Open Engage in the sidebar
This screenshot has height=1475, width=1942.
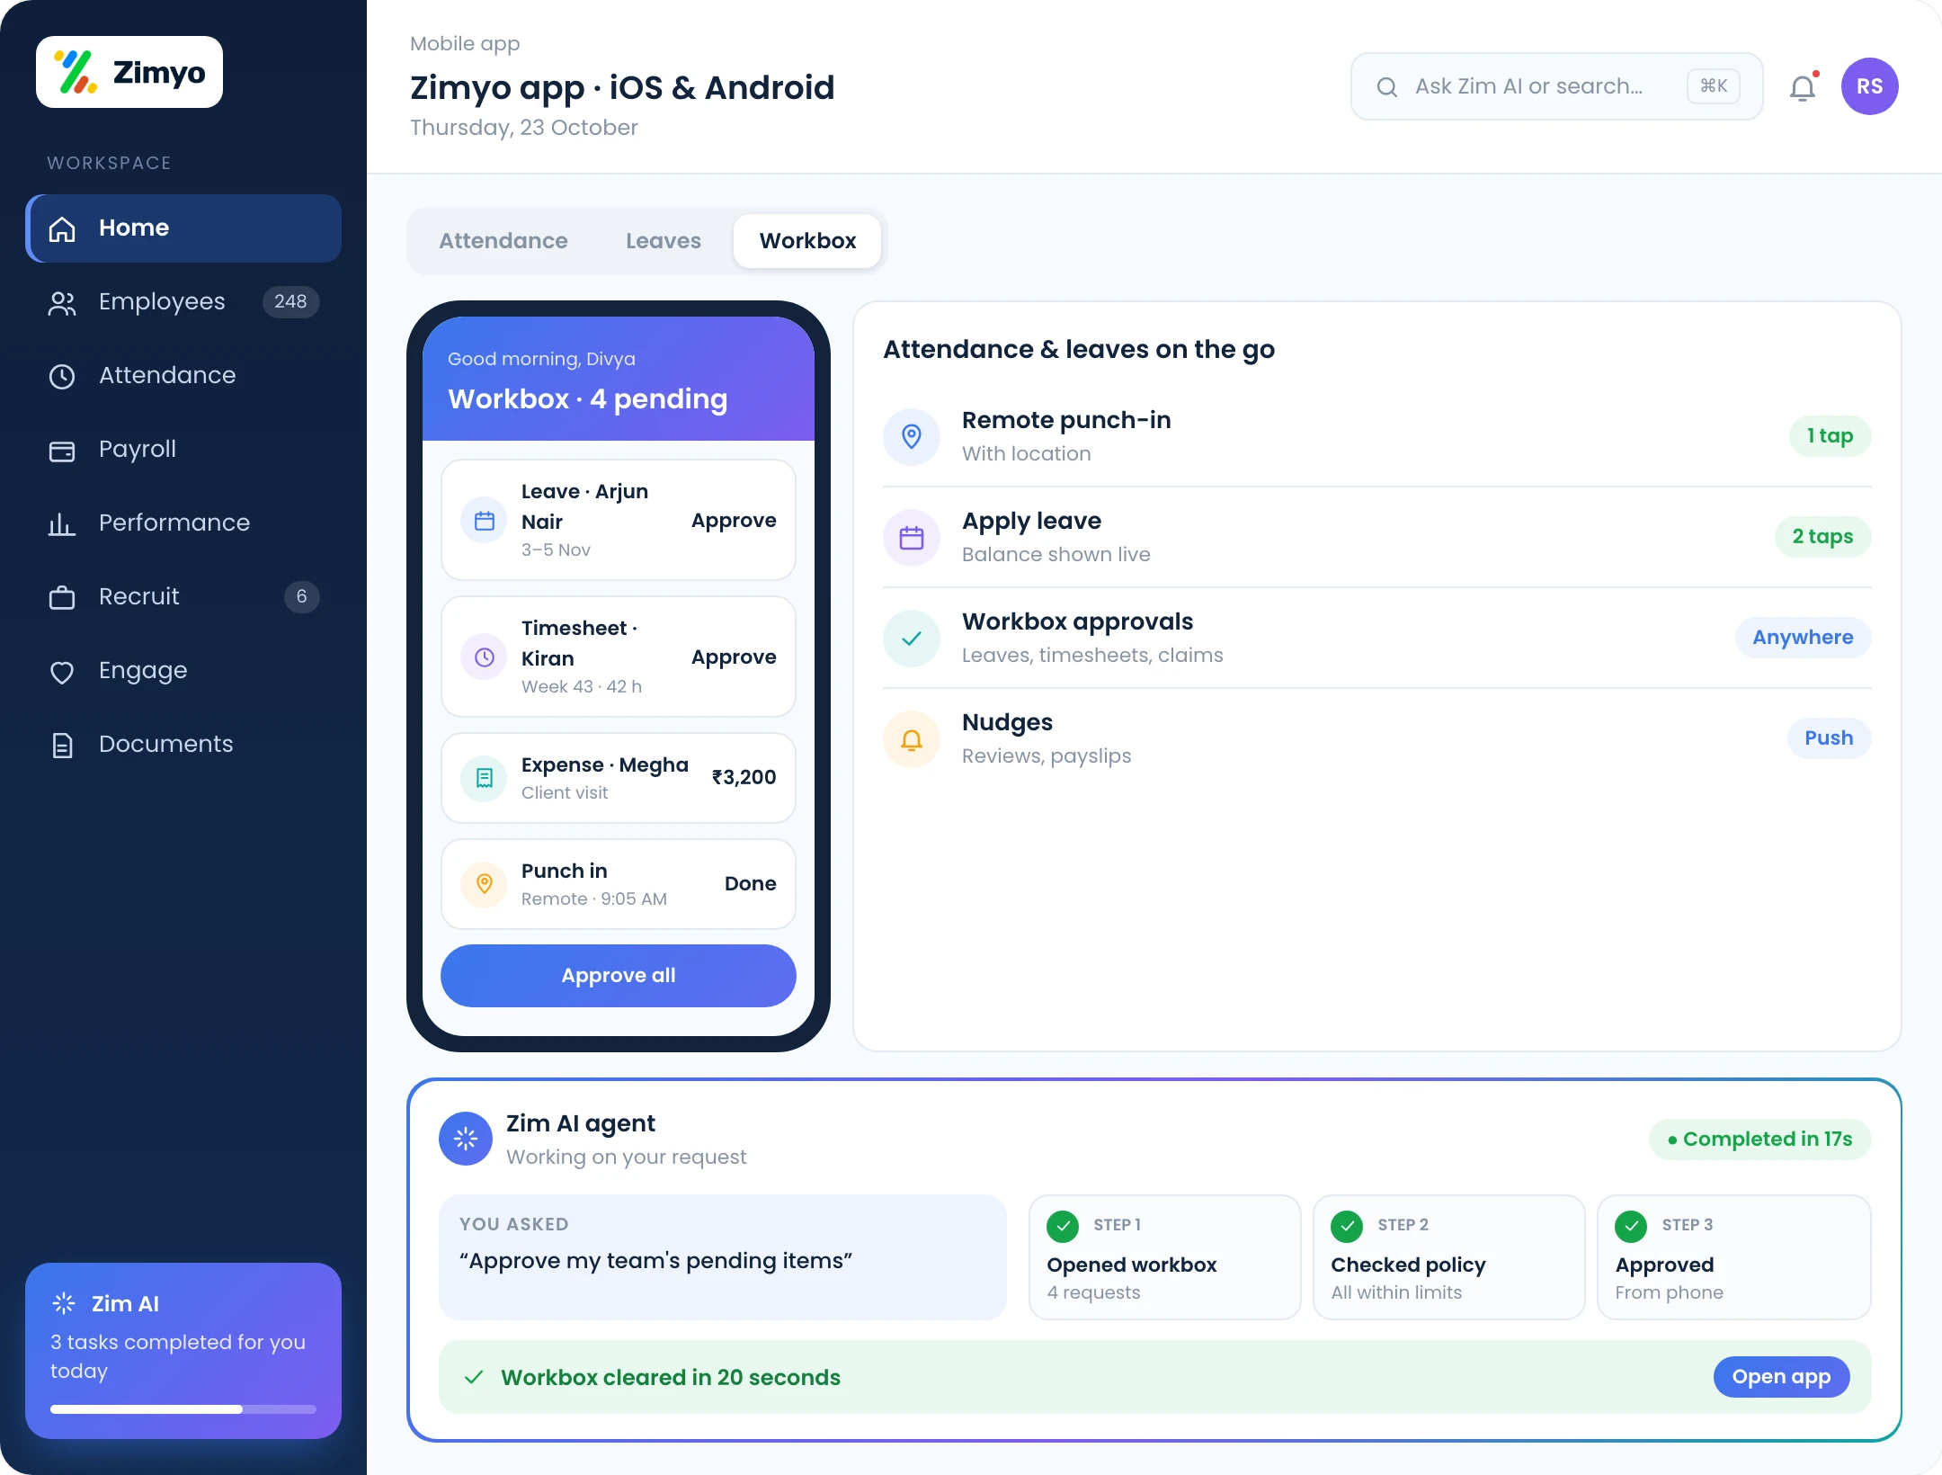pyautogui.click(x=183, y=671)
